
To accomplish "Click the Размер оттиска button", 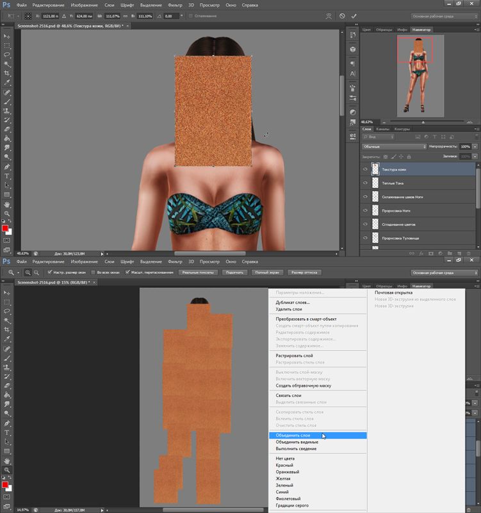I will click(x=304, y=273).
